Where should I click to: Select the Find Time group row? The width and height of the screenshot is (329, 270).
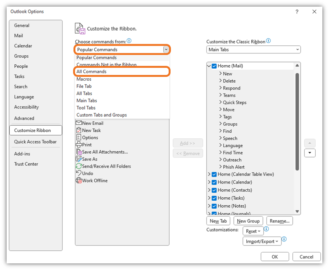coord(233,153)
